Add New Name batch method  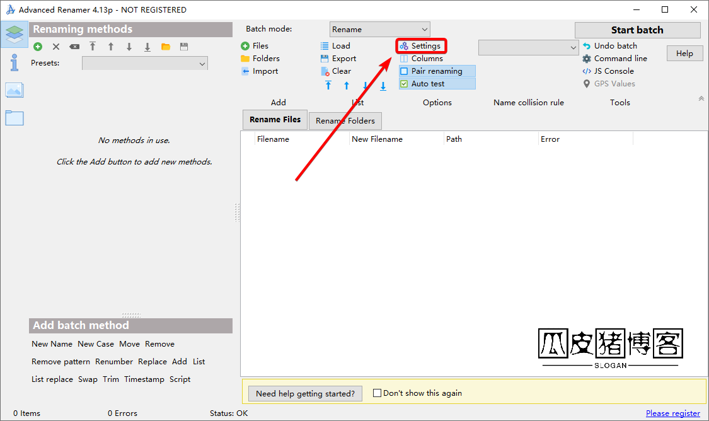pos(52,343)
